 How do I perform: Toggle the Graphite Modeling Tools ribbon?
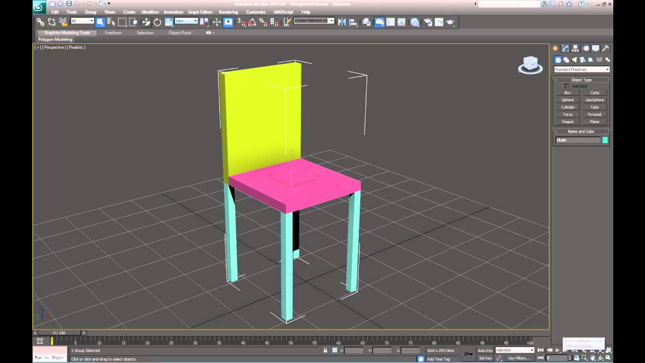[x=379, y=22]
